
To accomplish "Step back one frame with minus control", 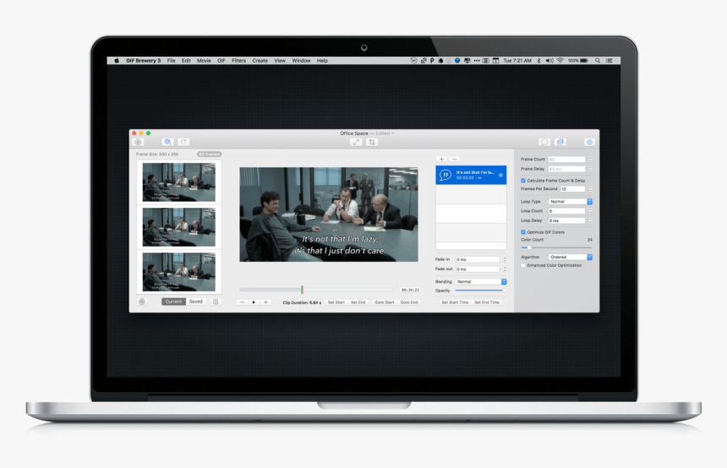I will (242, 302).
